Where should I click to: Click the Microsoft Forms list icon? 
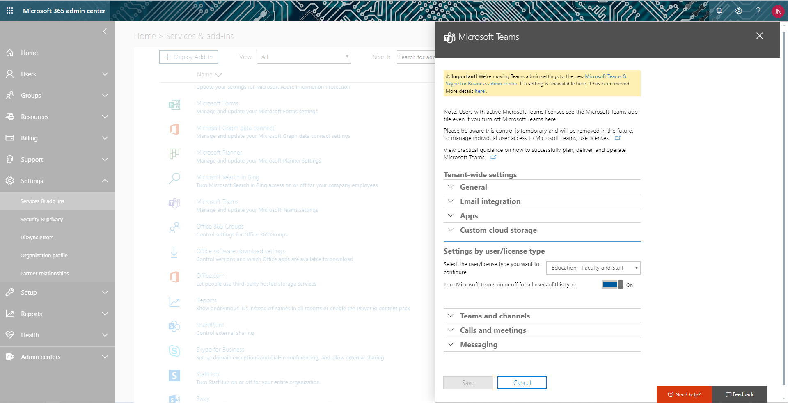click(x=174, y=105)
